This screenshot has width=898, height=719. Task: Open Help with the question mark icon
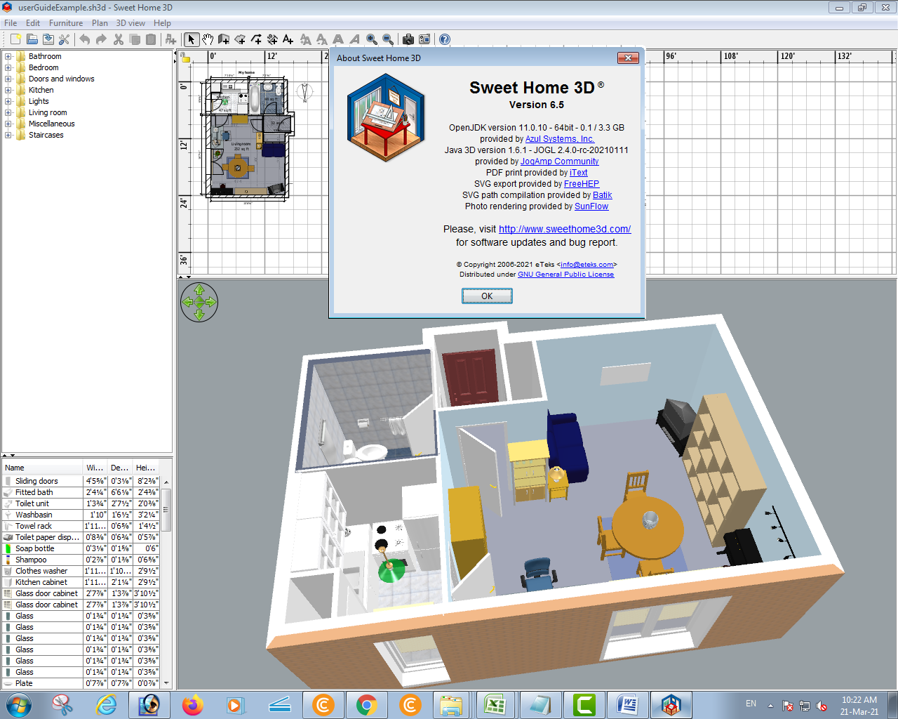click(444, 39)
